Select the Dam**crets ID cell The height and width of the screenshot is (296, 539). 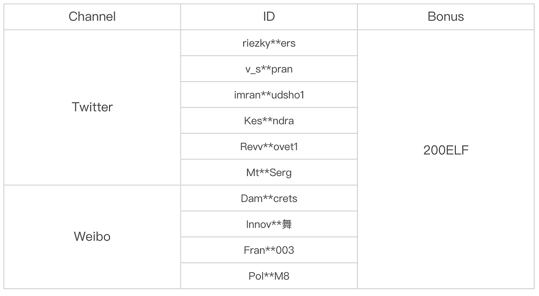coord(269,199)
